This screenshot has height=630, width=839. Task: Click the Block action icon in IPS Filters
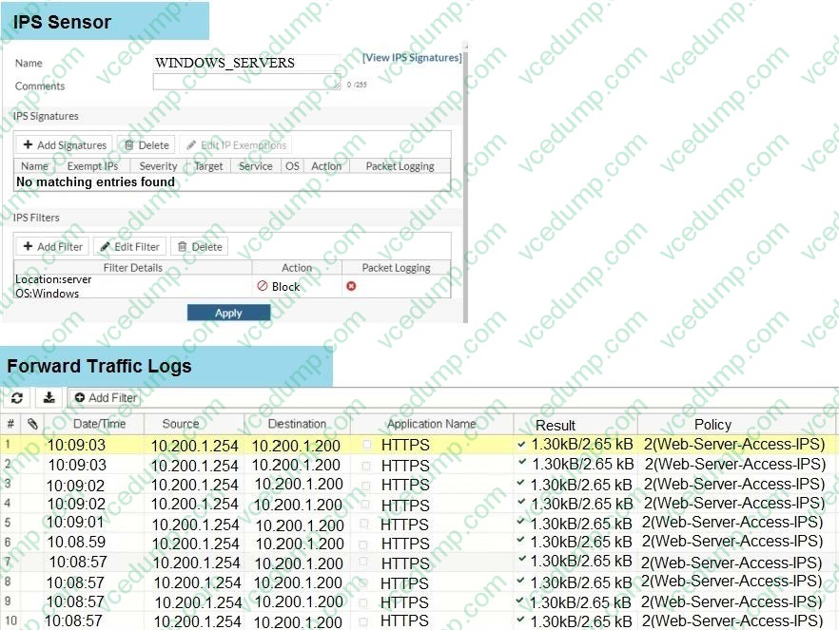(x=263, y=286)
